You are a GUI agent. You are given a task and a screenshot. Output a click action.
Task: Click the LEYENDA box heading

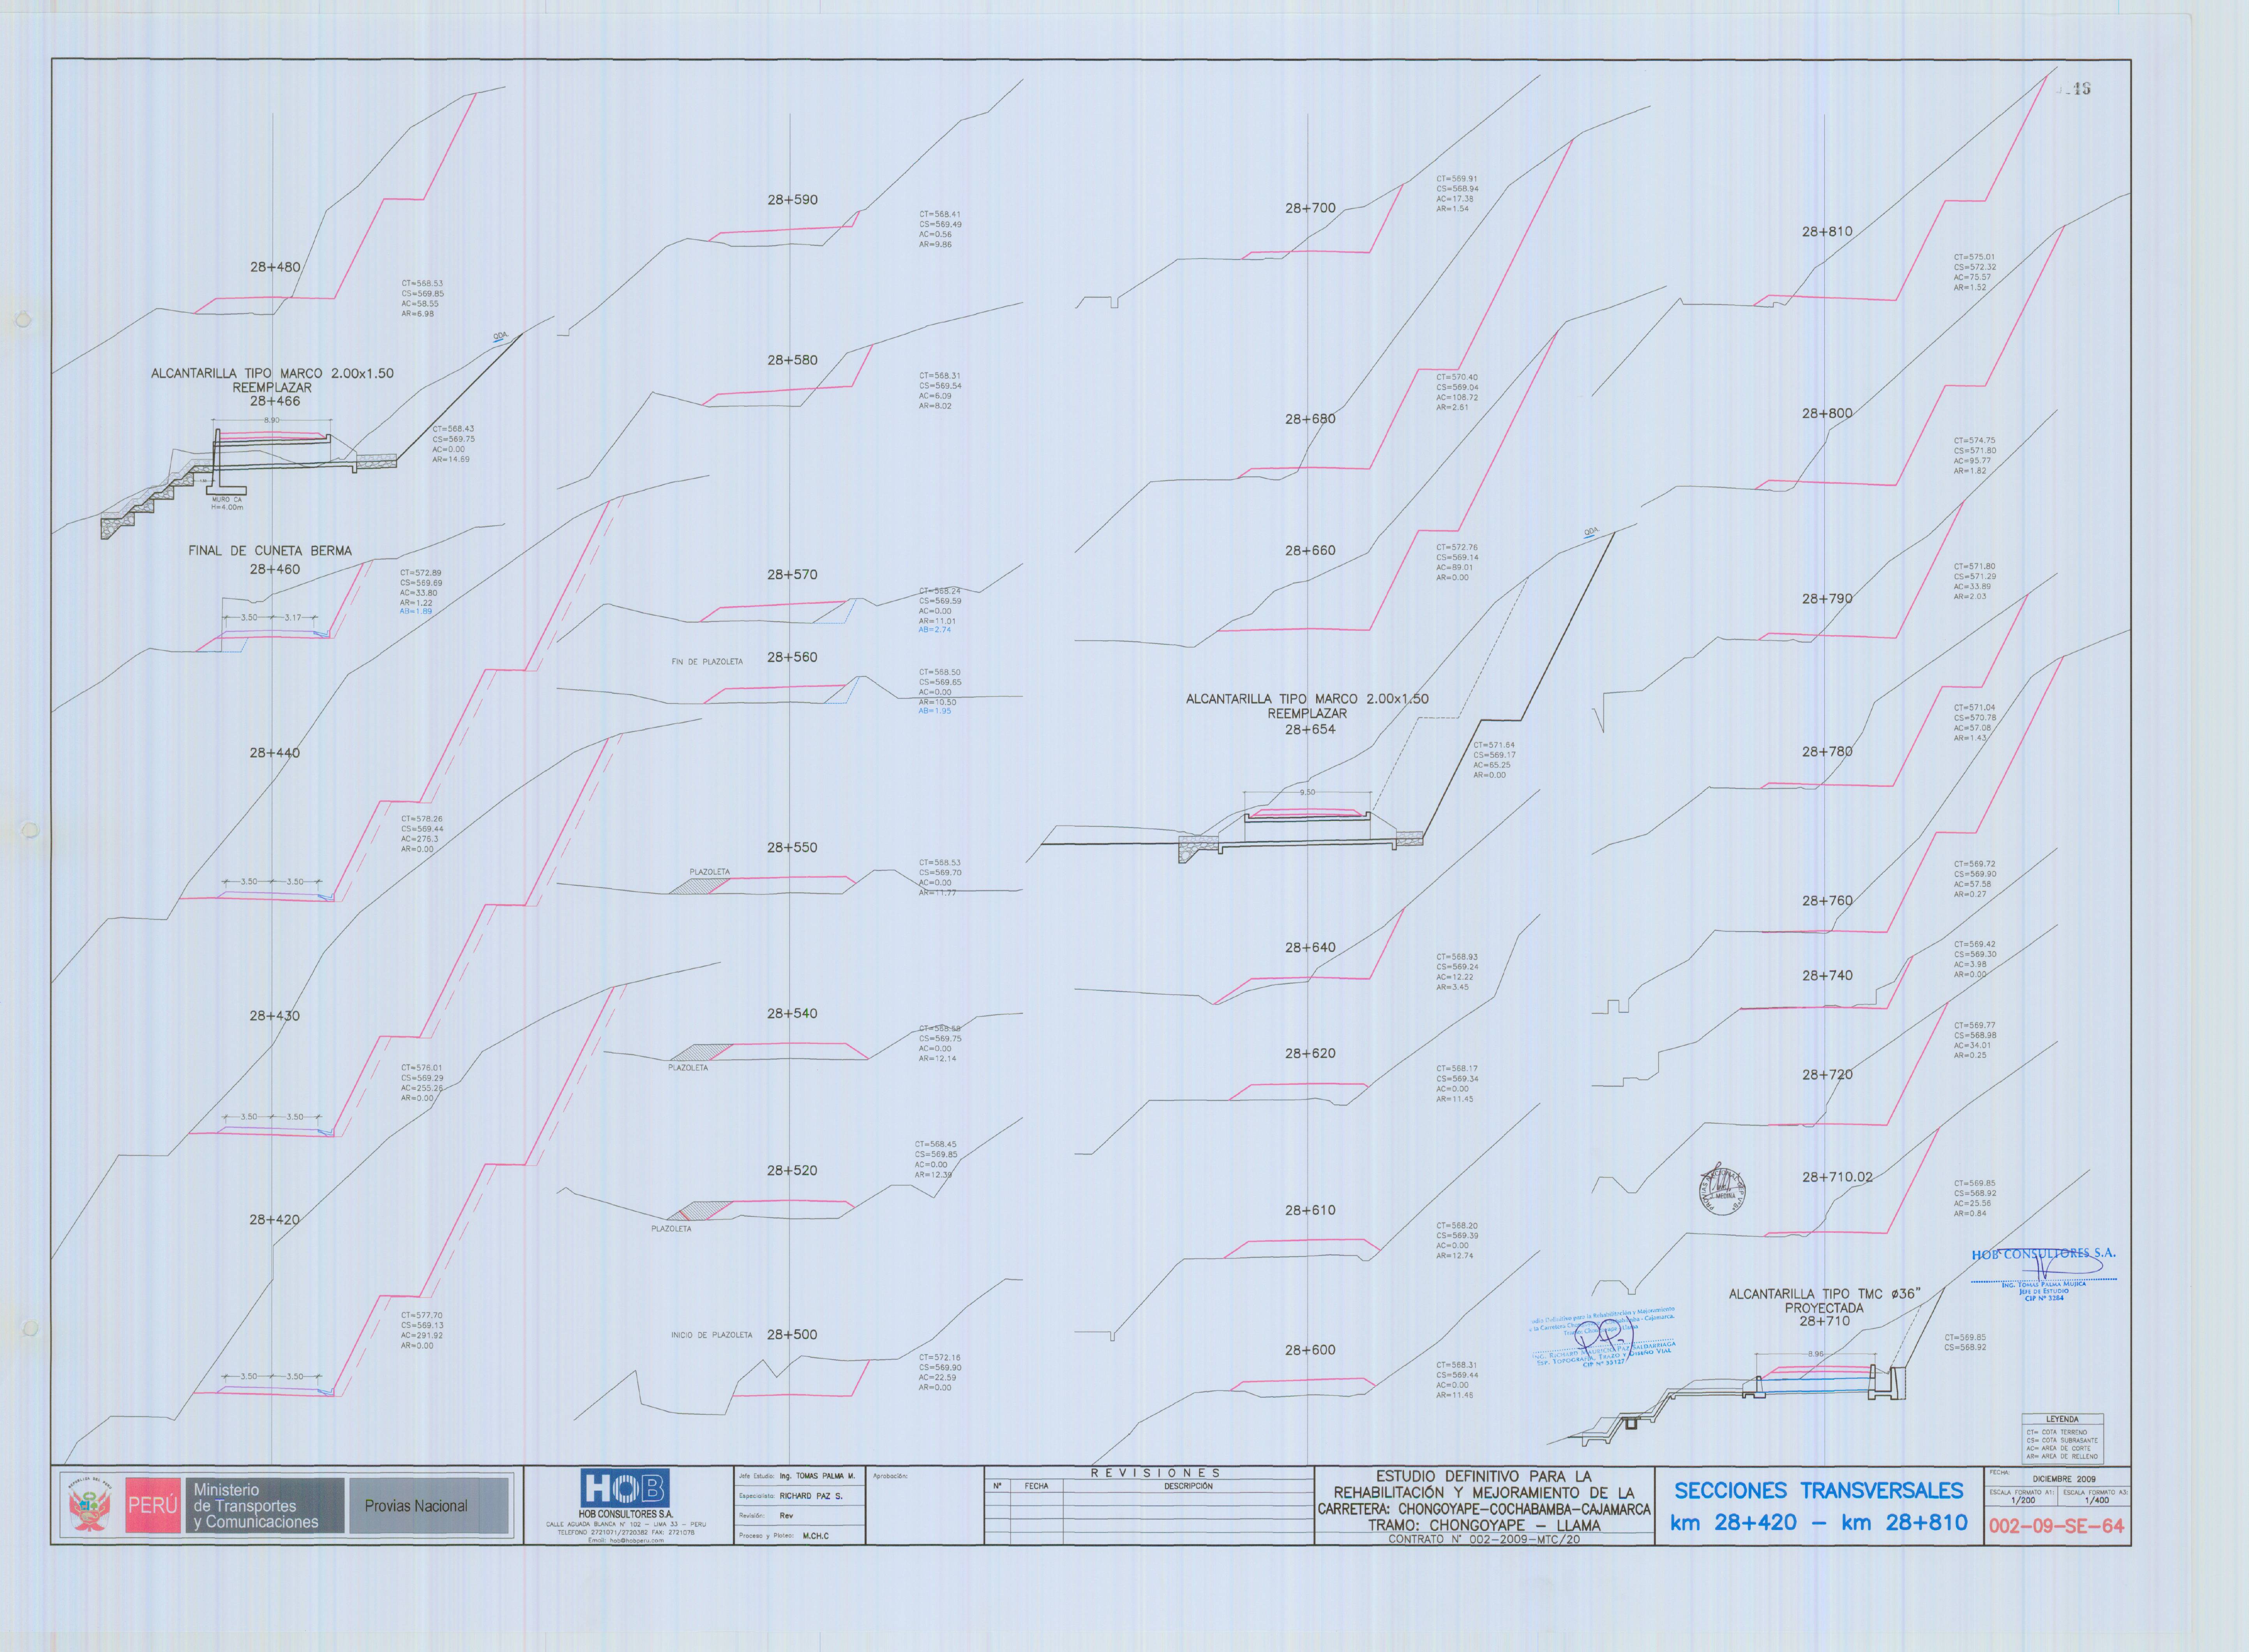click(2061, 1419)
